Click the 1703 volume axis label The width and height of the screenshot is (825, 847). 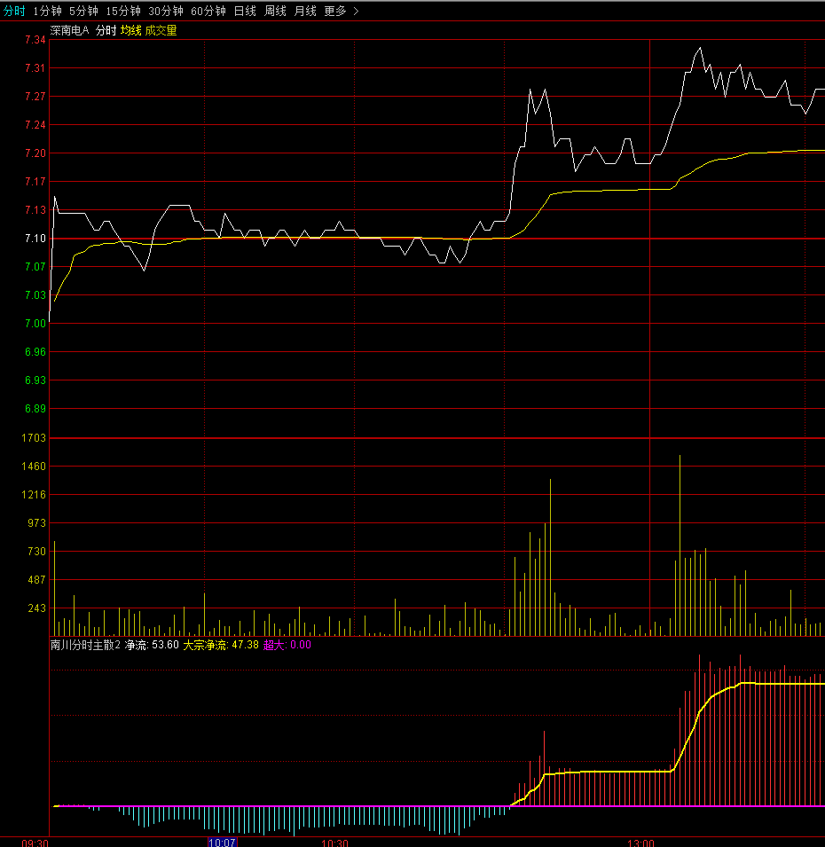coord(34,438)
